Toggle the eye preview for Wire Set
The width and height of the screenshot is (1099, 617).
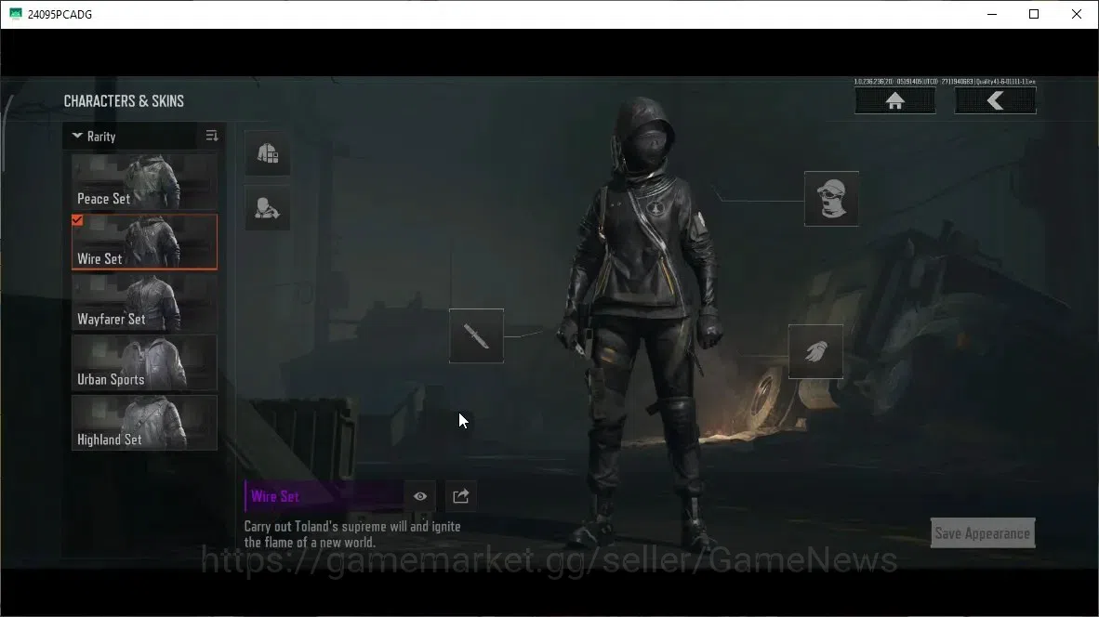click(420, 496)
